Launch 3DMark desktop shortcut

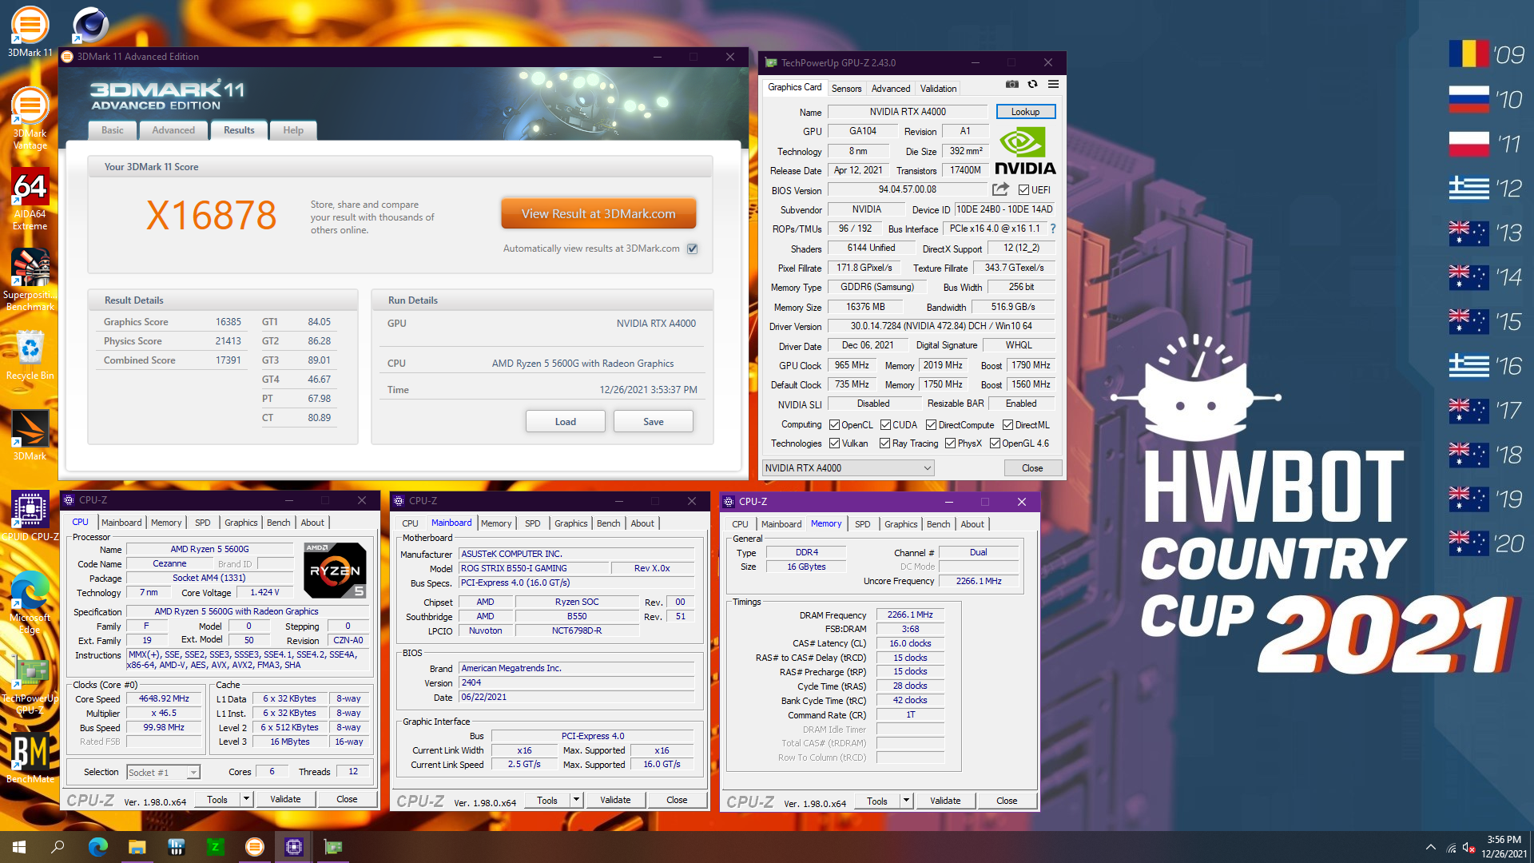coord(30,435)
